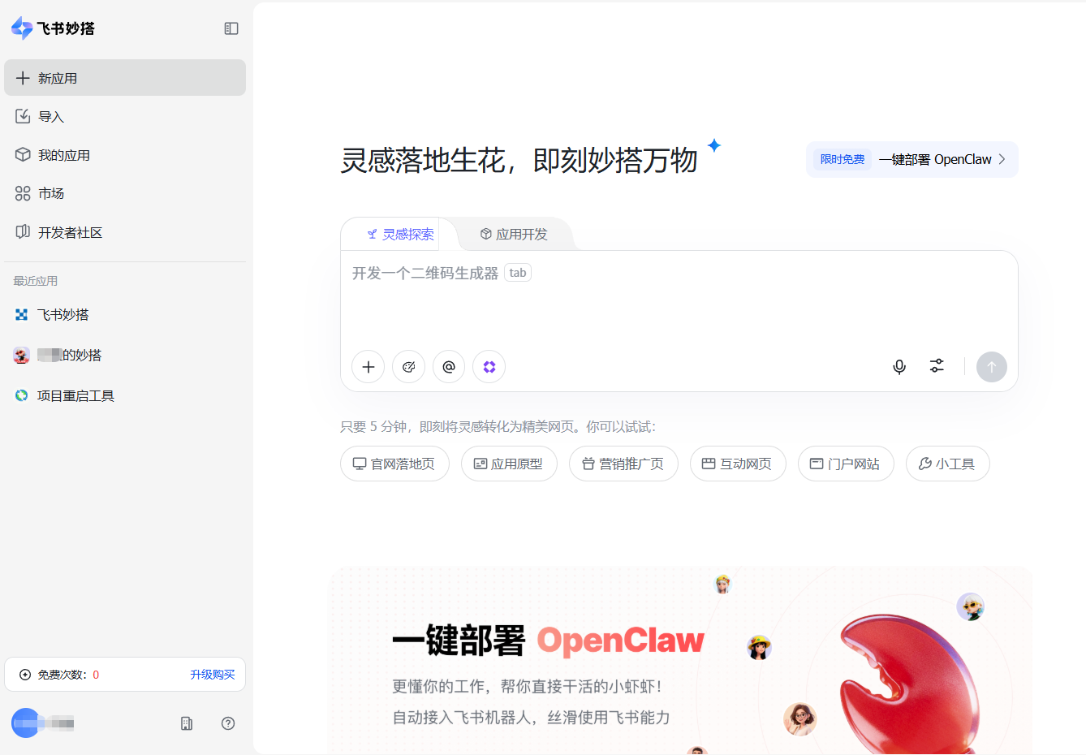Open the style palette icon in the prompt bar

click(408, 366)
